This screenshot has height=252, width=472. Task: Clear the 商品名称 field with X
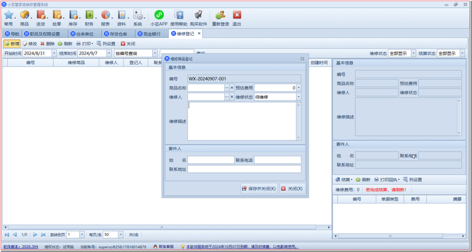[x=232, y=88]
